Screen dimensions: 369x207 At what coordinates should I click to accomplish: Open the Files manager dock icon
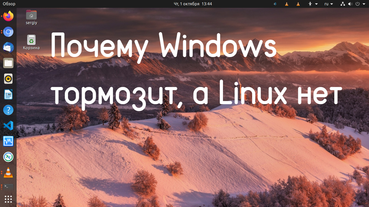[x=8, y=63]
